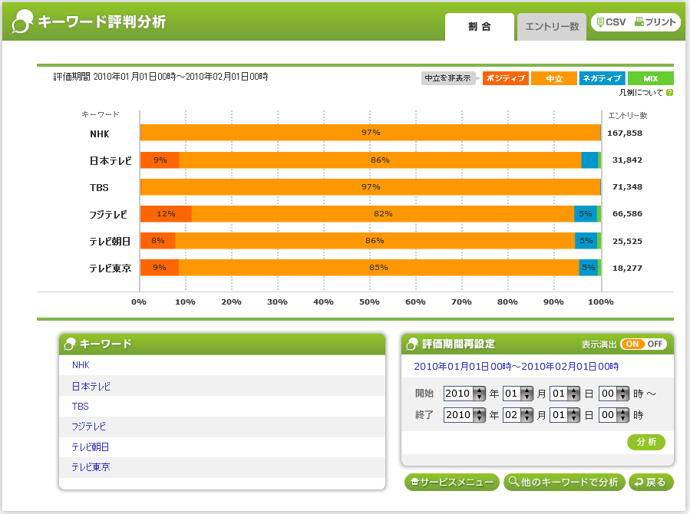Viewport: 690px width, 514px height.
Task: Click the プリント print icon
Action: (x=639, y=23)
